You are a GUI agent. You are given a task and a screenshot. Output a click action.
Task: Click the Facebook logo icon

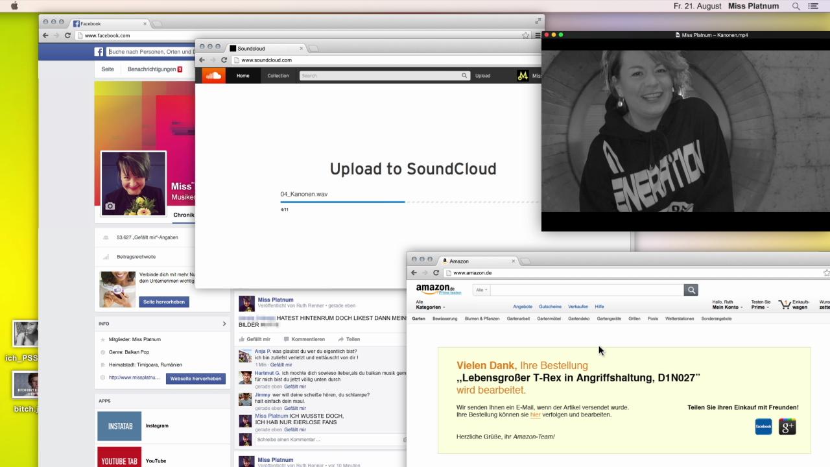pos(99,52)
